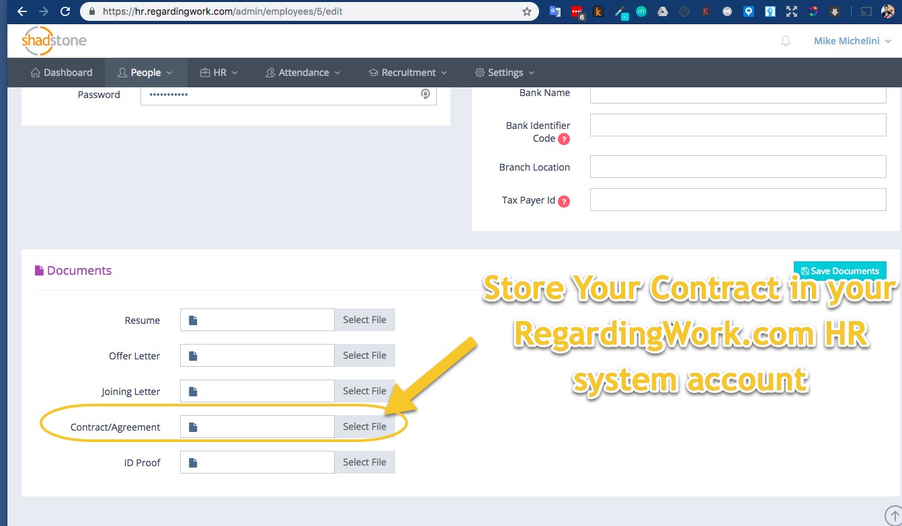Click the Branch Location field
Image resolution: width=902 pixels, height=526 pixels.
[x=738, y=167]
